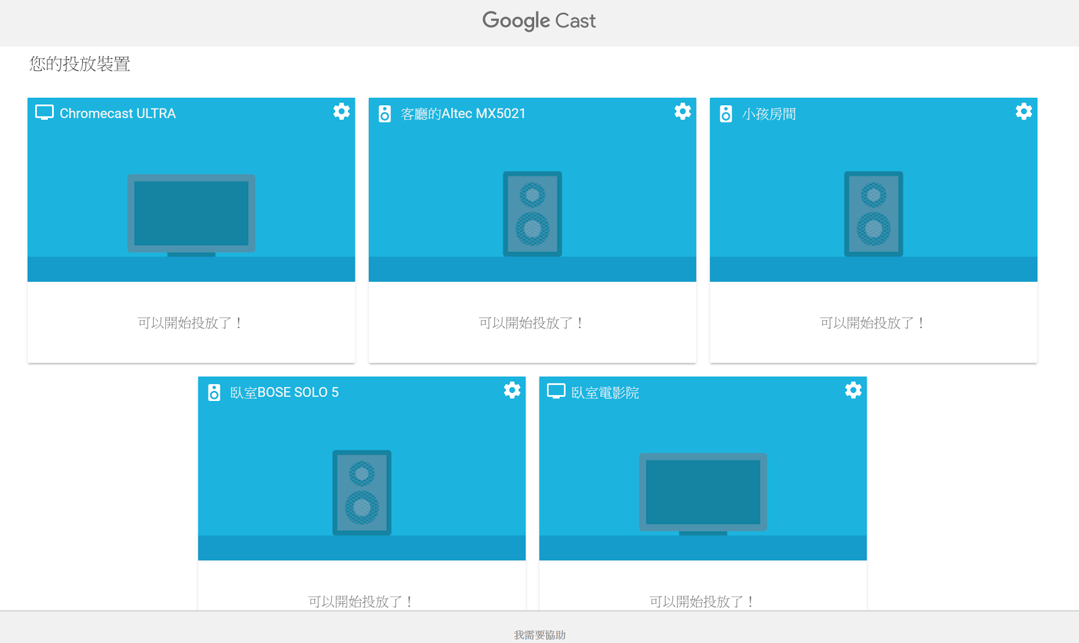
Task: Click the speaker icon beside 臥室BOSE SOLO 5
Action: point(214,392)
